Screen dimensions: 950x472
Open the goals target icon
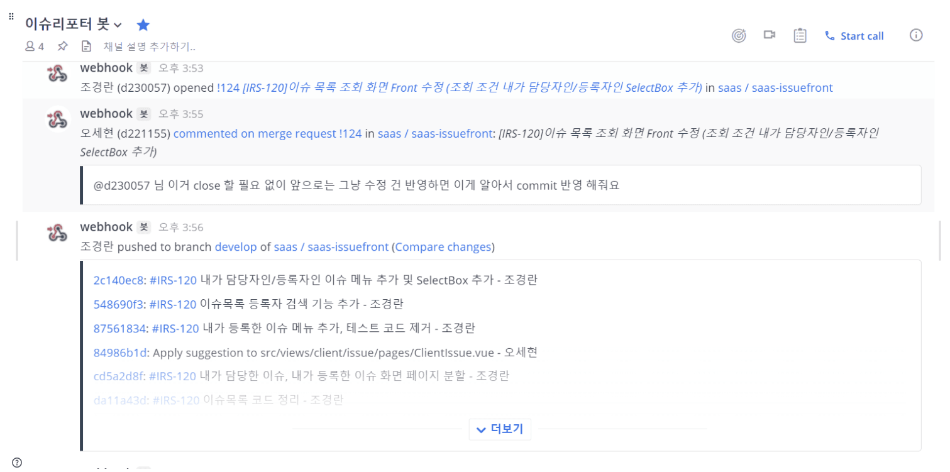click(739, 36)
